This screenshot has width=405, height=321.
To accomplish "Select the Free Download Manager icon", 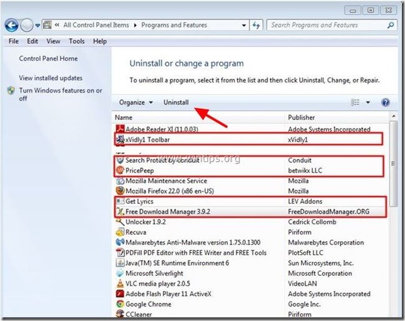I will (120, 211).
